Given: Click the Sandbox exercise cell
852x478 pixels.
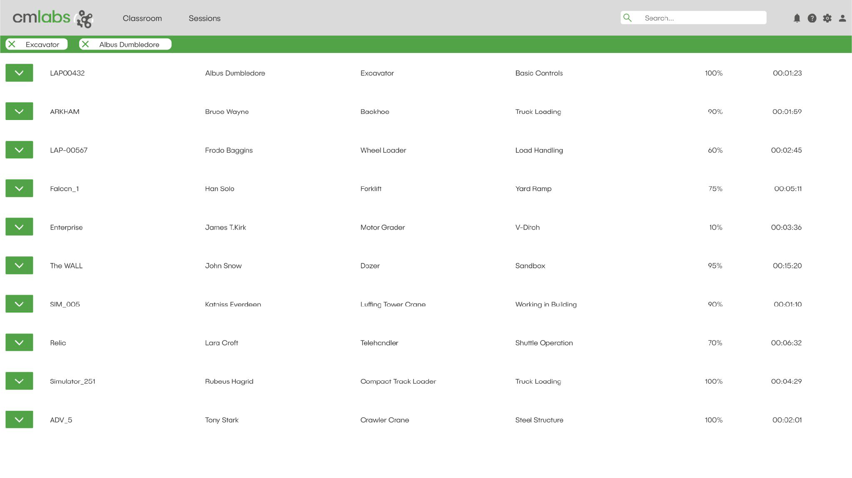Looking at the screenshot, I should 530,265.
